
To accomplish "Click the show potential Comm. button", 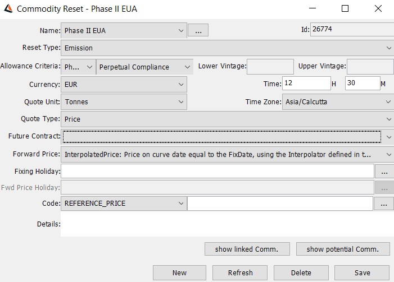I will click(x=343, y=249).
